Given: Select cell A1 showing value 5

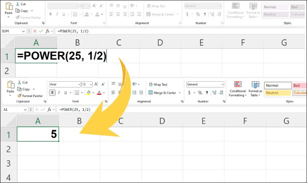Looking at the screenshot, I should (x=38, y=134).
